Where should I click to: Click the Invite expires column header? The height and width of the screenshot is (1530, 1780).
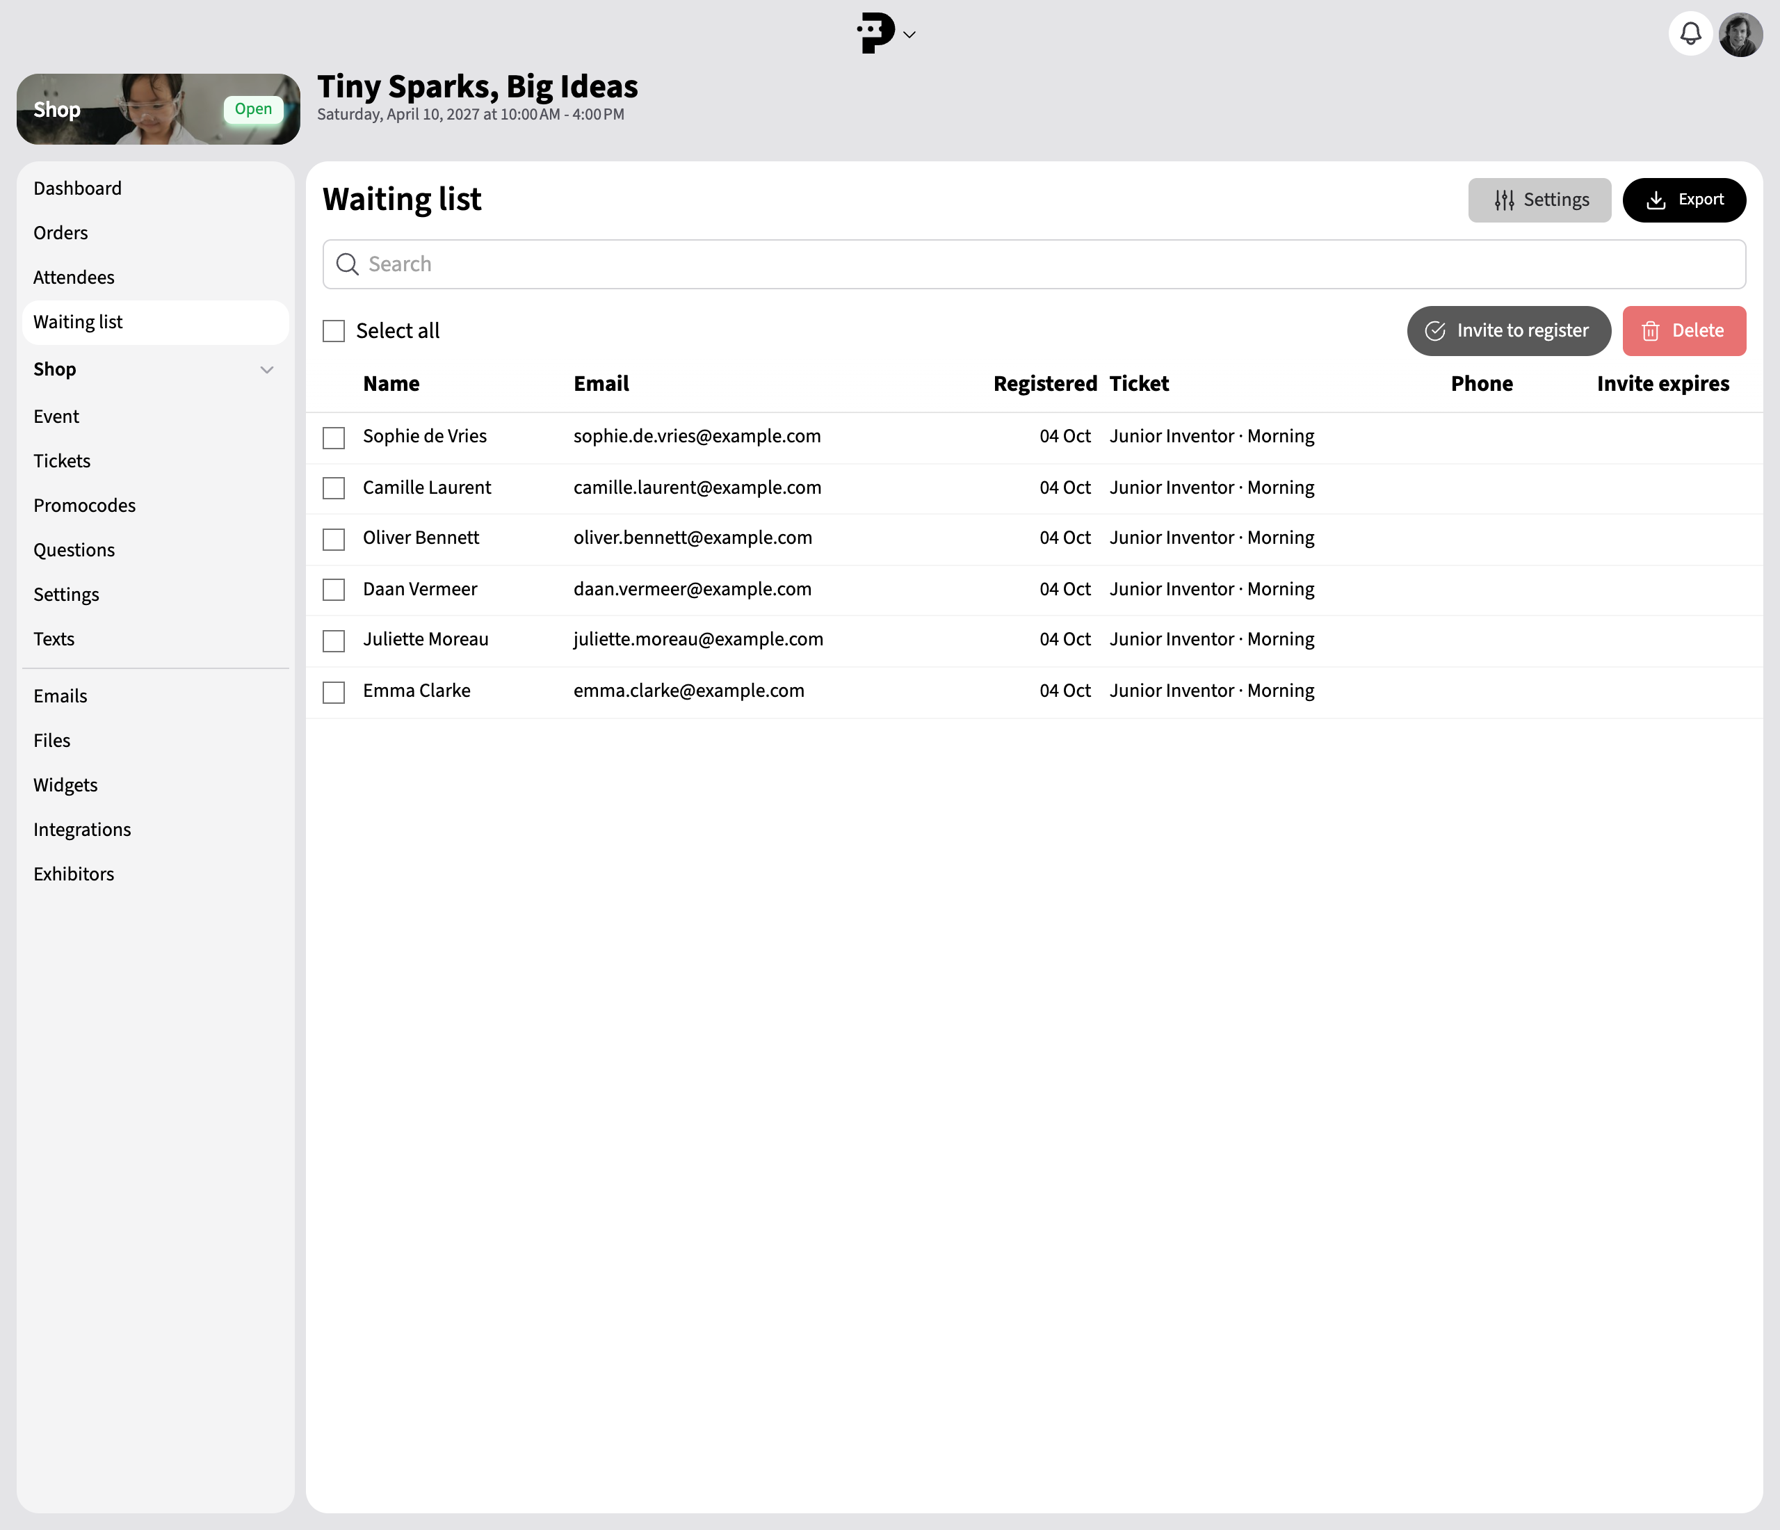click(x=1662, y=384)
